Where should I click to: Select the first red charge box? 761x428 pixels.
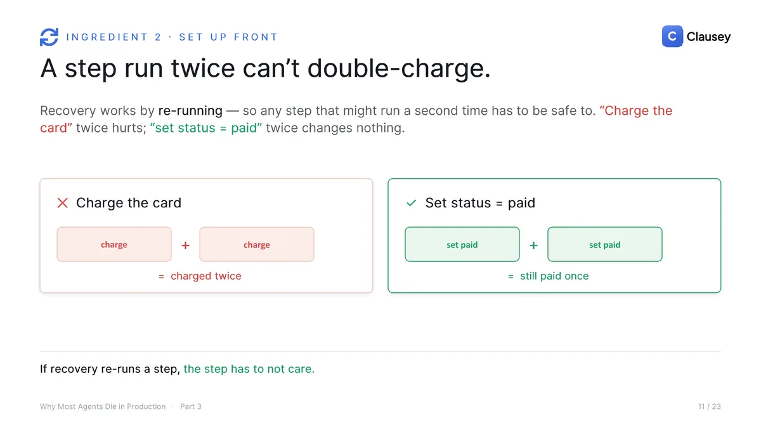click(114, 244)
